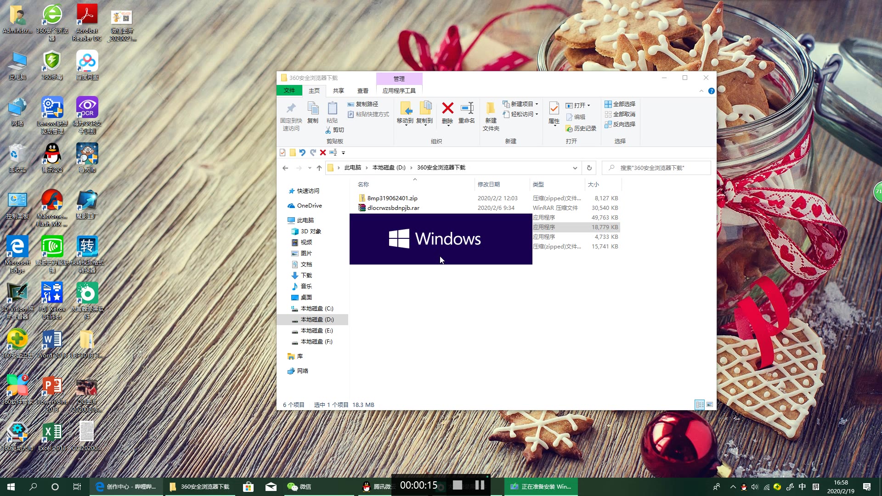The image size is (882, 496).
Task: Click Select none in ribbon
Action: coord(620,114)
